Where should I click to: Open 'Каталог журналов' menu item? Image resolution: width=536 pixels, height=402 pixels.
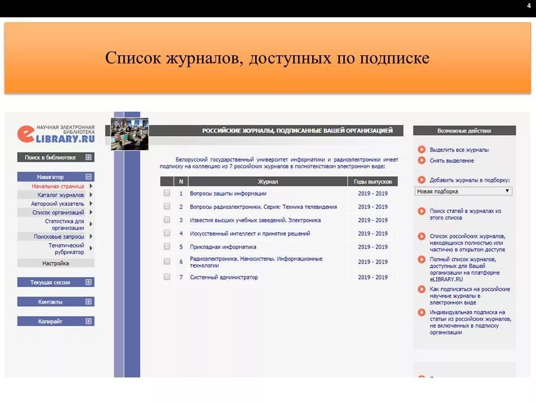point(60,195)
